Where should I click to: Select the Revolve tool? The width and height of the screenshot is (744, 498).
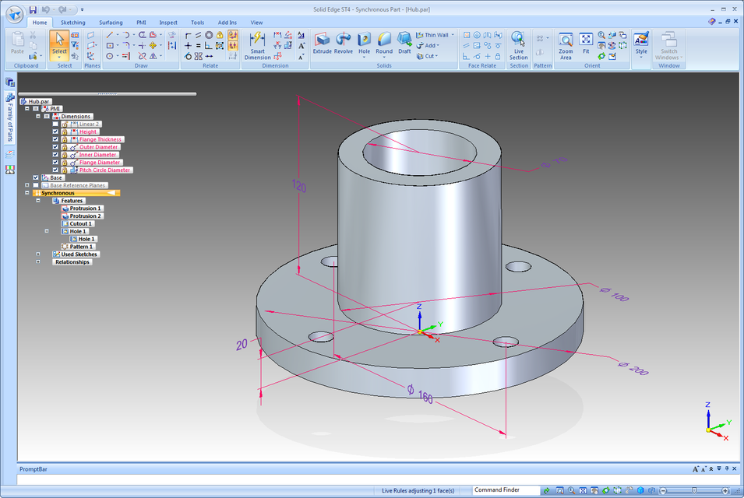[343, 44]
